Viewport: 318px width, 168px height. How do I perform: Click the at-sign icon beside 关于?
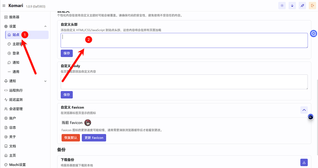point(6,137)
